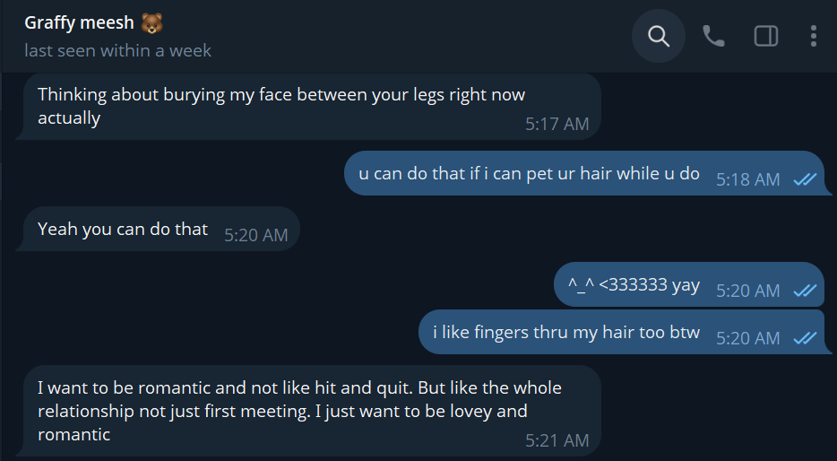
Task: Open the Graffy meesh chat profile name
Action: coord(79,23)
